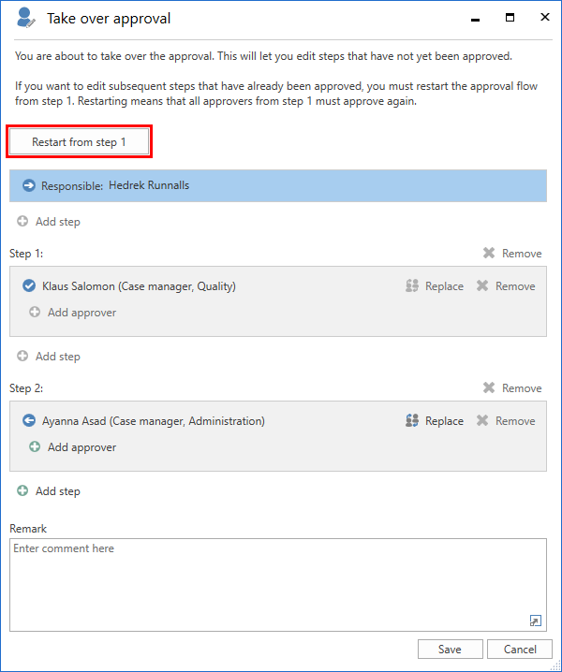Click approved checkmark icon beside Klaus Salomon
Viewport: 562px width, 672px height.
(29, 286)
